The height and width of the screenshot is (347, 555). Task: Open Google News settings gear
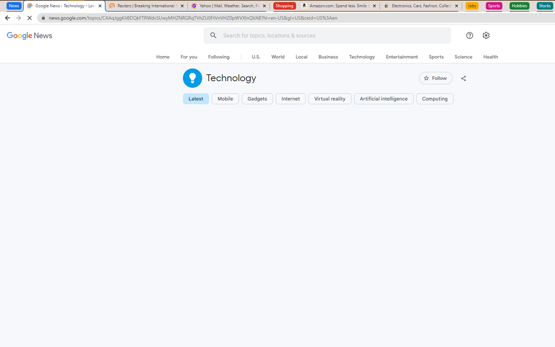(486, 35)
